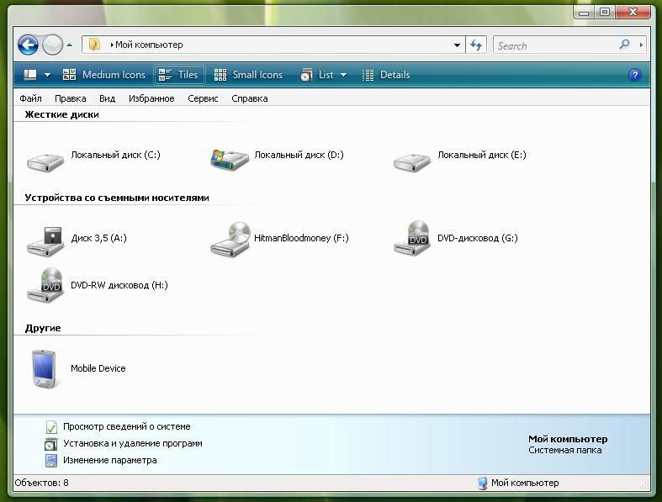Open HitmanBloodmoney (F:) disc drive
Viewport: 662px width, 502px height.
coord(229,240)
